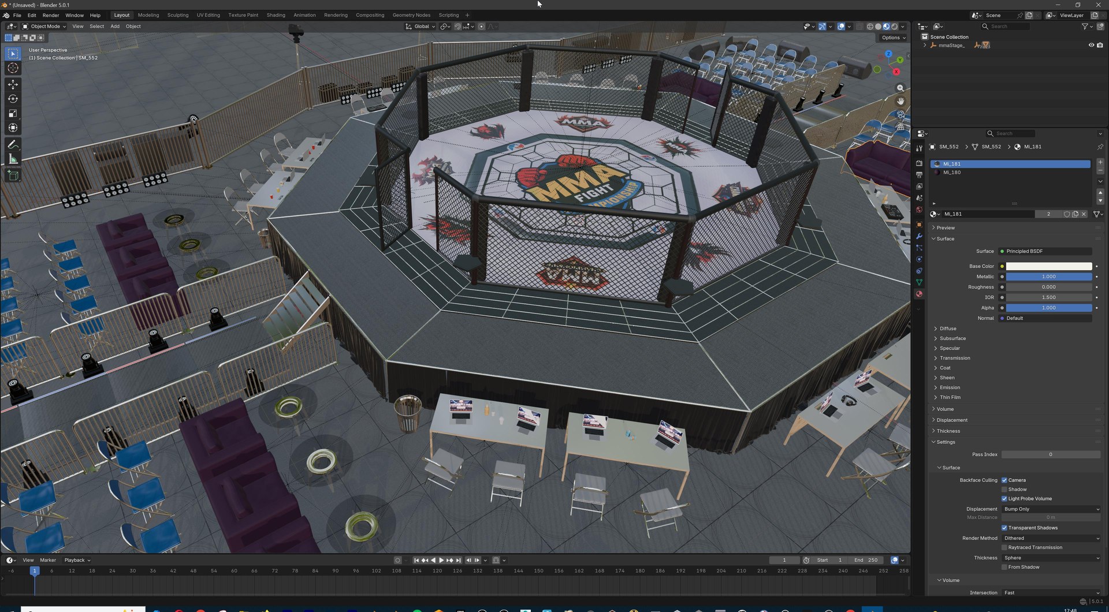Open the Object properties tab icon
1109x612 pixels.
click(919, 225)
